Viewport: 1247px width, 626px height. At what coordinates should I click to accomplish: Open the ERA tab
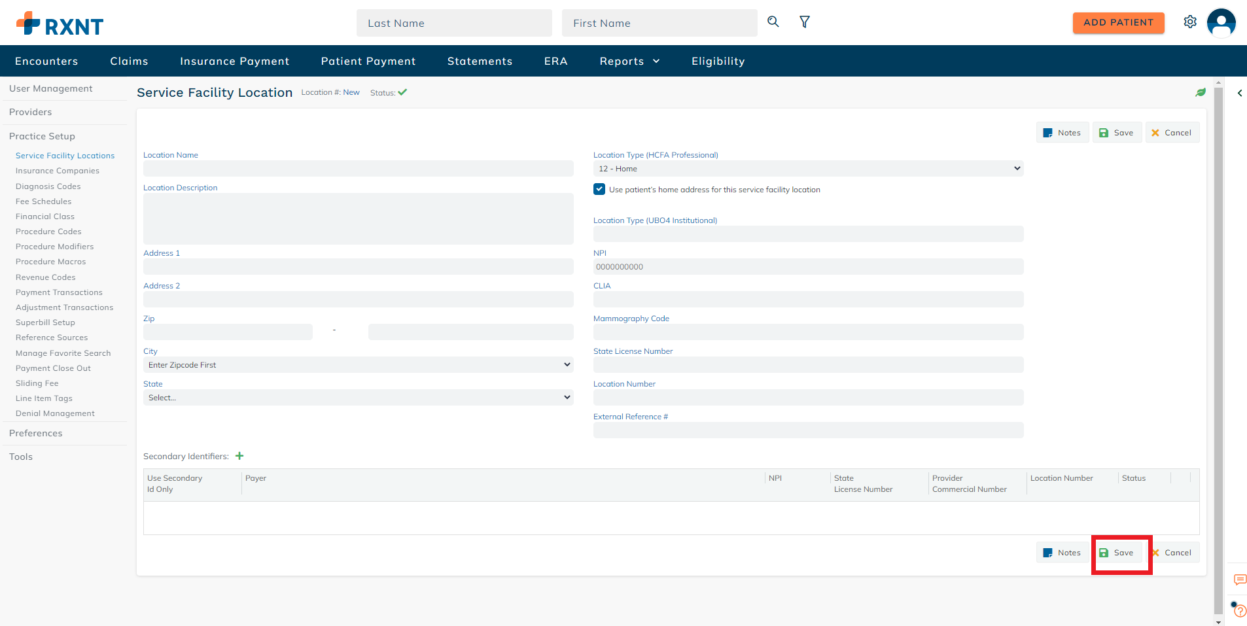point(555,61)
